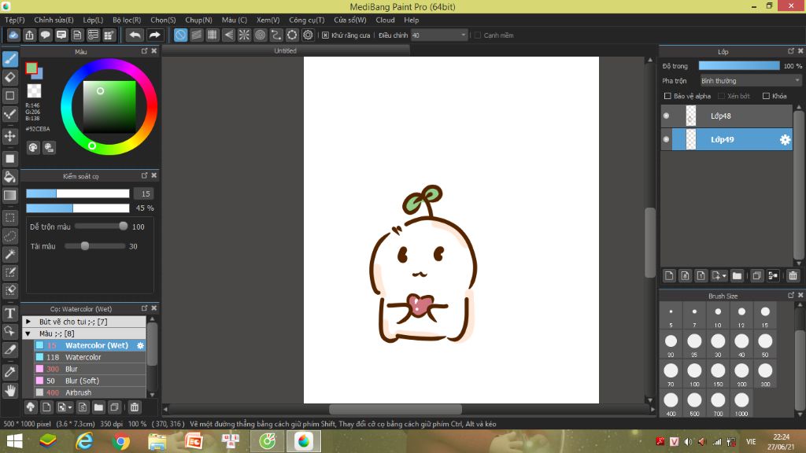Open the add-brush dropdown below the brush list
The height and width of the screenshot is (453, 806).
pyautogui.click(x=65, y=407)
